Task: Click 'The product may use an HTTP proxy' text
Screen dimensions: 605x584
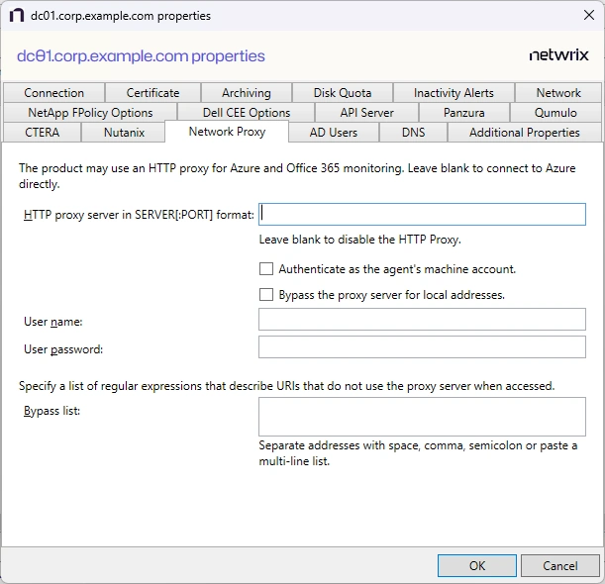Action: (x=297, y=176)
